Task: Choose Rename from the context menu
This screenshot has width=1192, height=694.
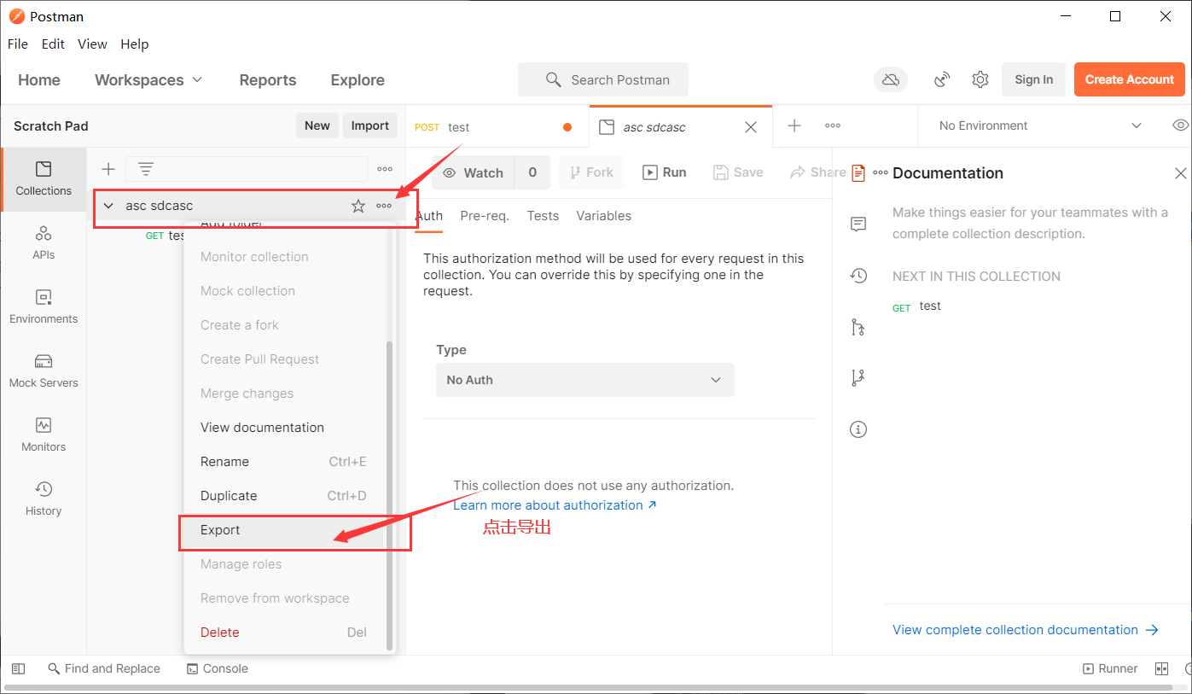Action: [x=285, y=462]
